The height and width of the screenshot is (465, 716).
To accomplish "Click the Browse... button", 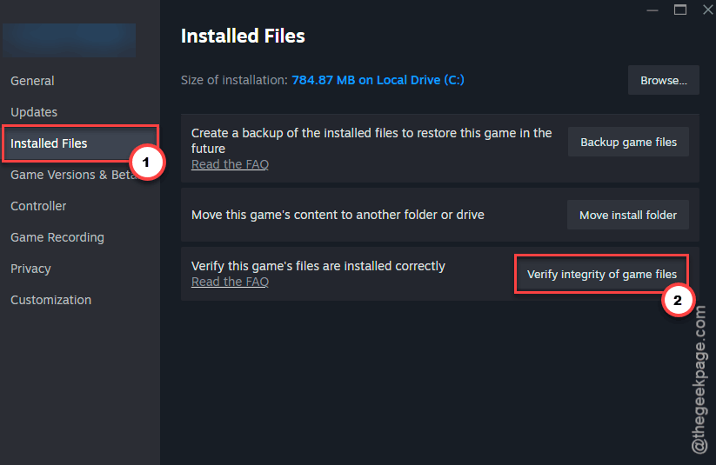I will click(x=664, y=80).
